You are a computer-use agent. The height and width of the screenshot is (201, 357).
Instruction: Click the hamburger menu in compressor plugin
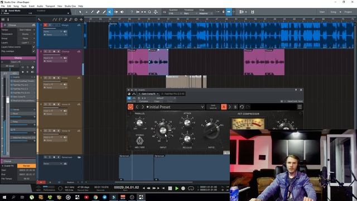[x=300, y=107]
